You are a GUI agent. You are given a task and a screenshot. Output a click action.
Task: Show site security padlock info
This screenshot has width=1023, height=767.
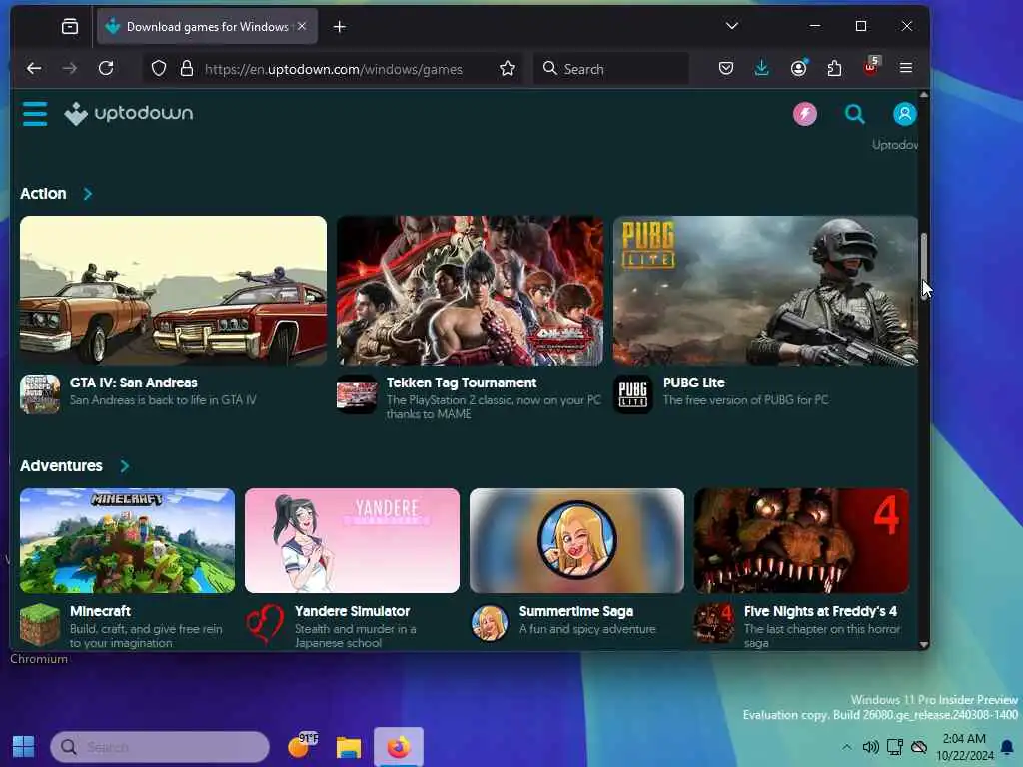click(187, 69)
